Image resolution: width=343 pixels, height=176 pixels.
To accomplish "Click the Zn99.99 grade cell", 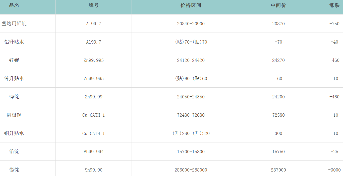I will click(93, 97).
